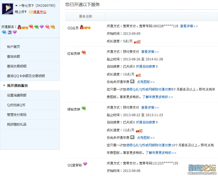Click the purple diamond next to NBA icon
The height and width of the screenshot is (176, 218).
tap(15, 32)
